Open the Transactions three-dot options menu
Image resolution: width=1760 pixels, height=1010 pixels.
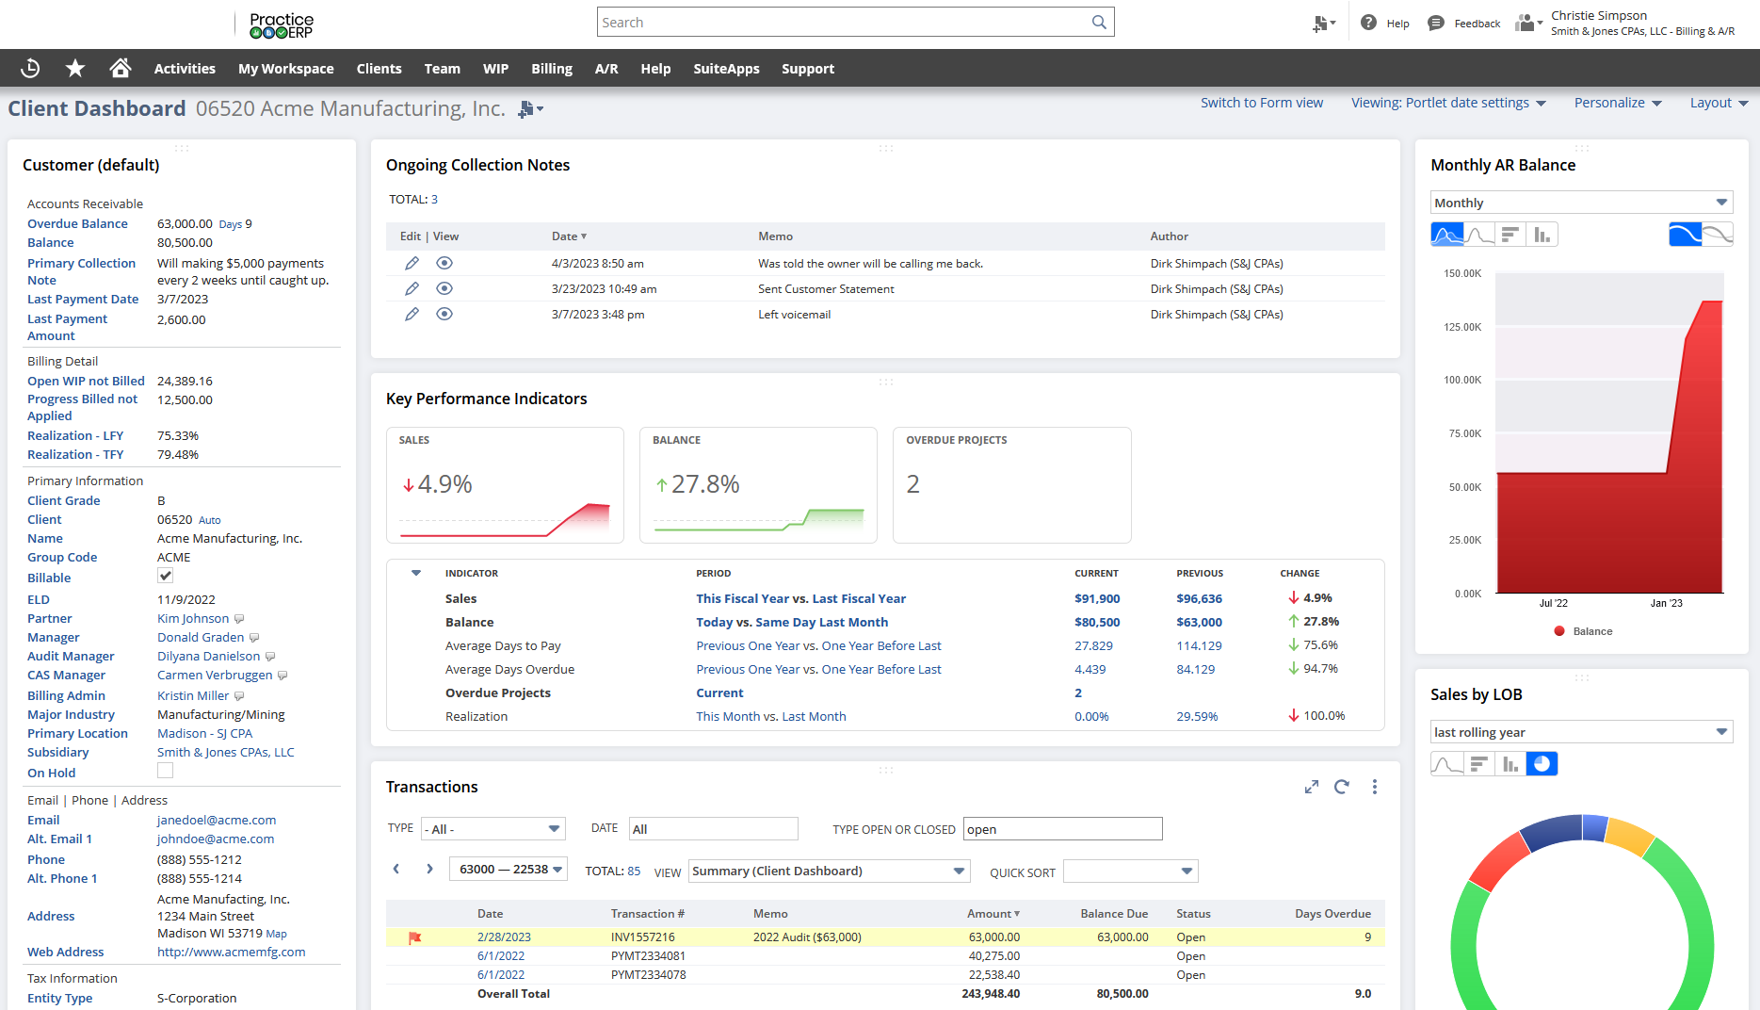[1374, 786]
